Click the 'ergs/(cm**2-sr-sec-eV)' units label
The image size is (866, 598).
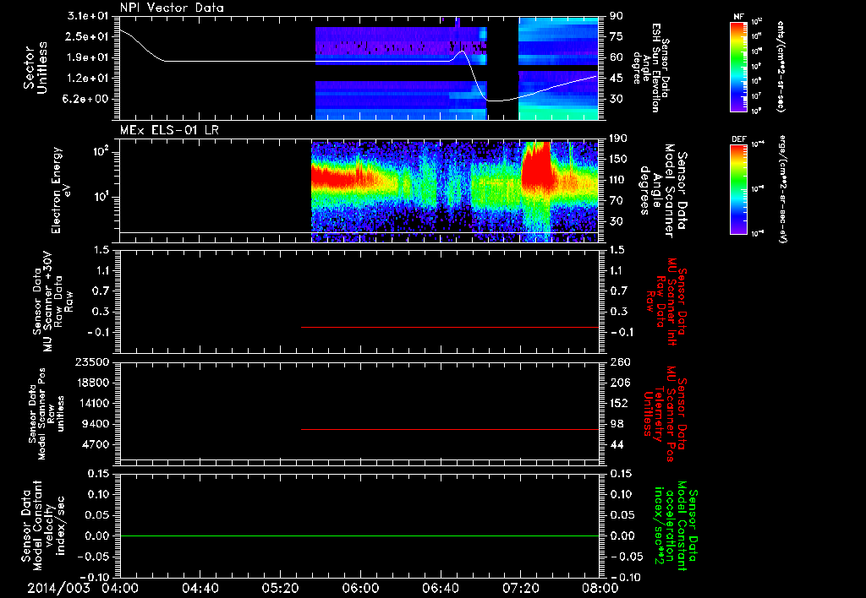coord(781,188)
